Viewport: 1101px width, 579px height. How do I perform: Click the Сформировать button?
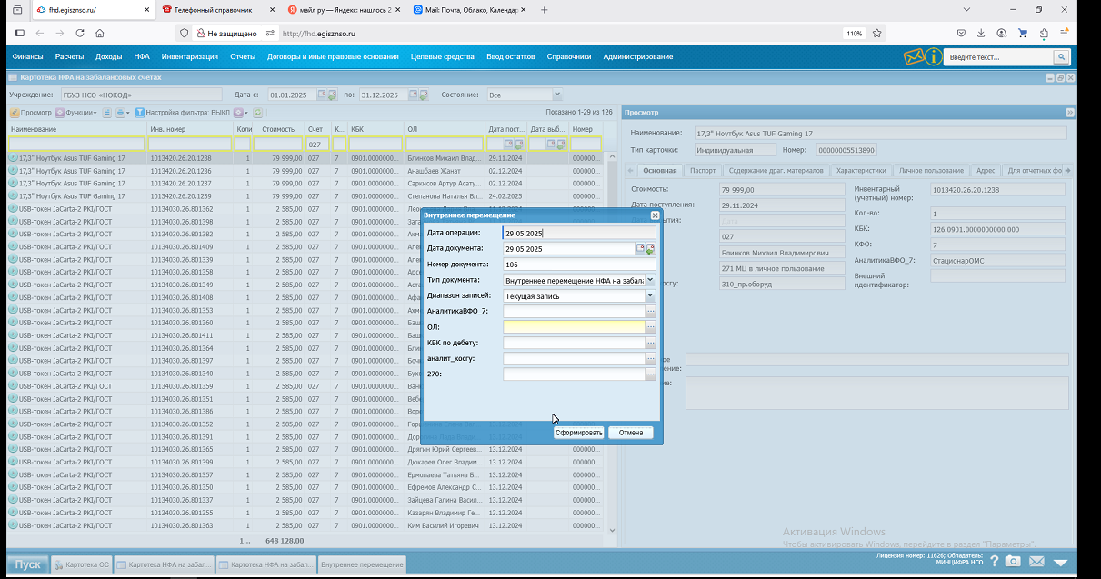pos(579,433)
